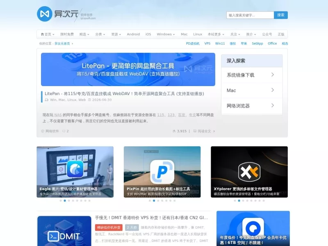
Task: Open the VPS quick link
Action: coord(207,43)
